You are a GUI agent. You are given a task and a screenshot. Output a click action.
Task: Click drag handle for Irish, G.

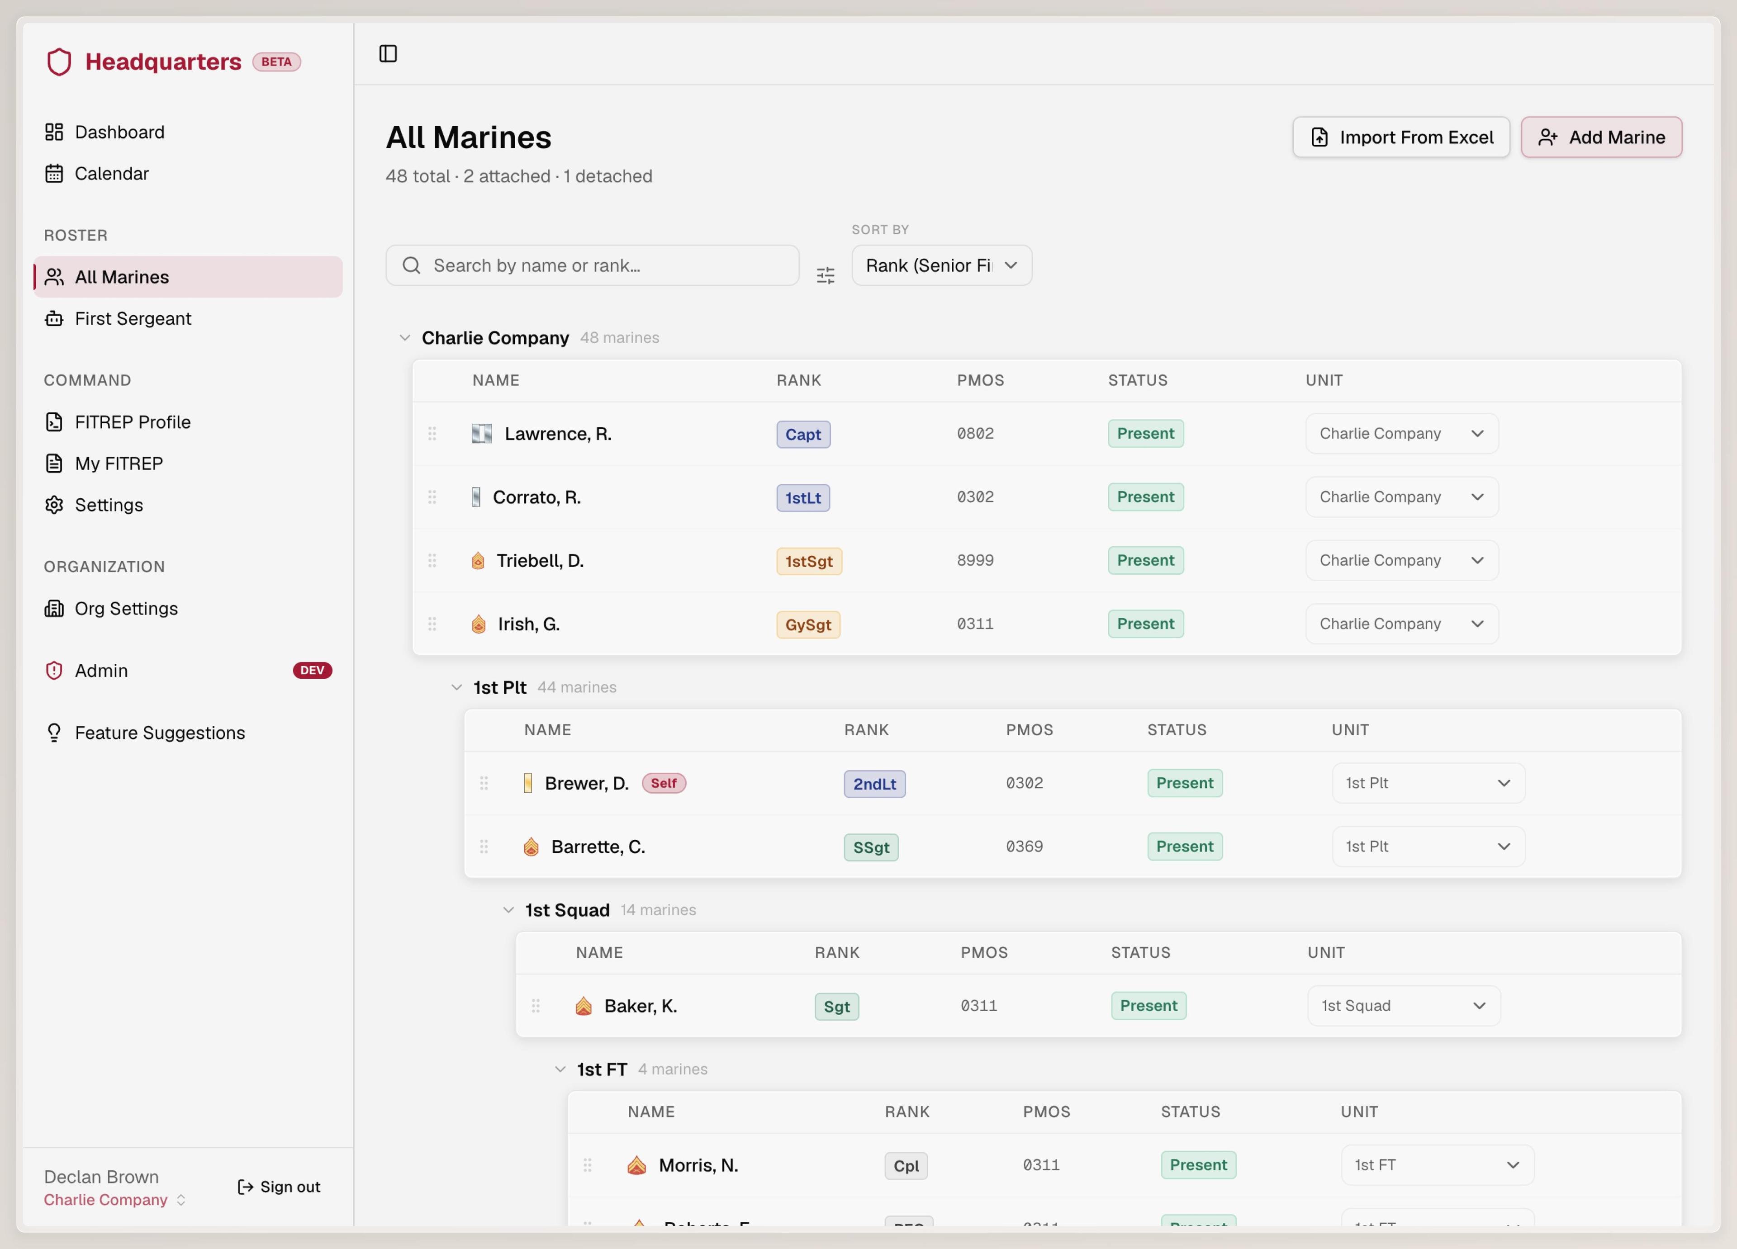(x=432, y=624)
